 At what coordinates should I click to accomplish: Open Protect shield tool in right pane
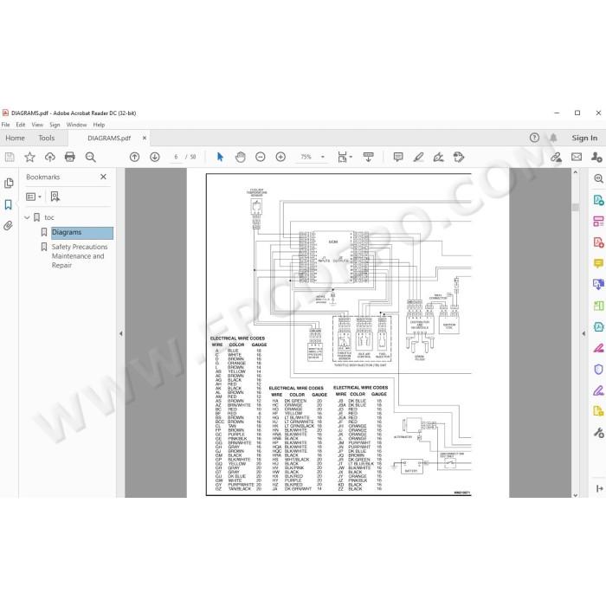(598, 370)
